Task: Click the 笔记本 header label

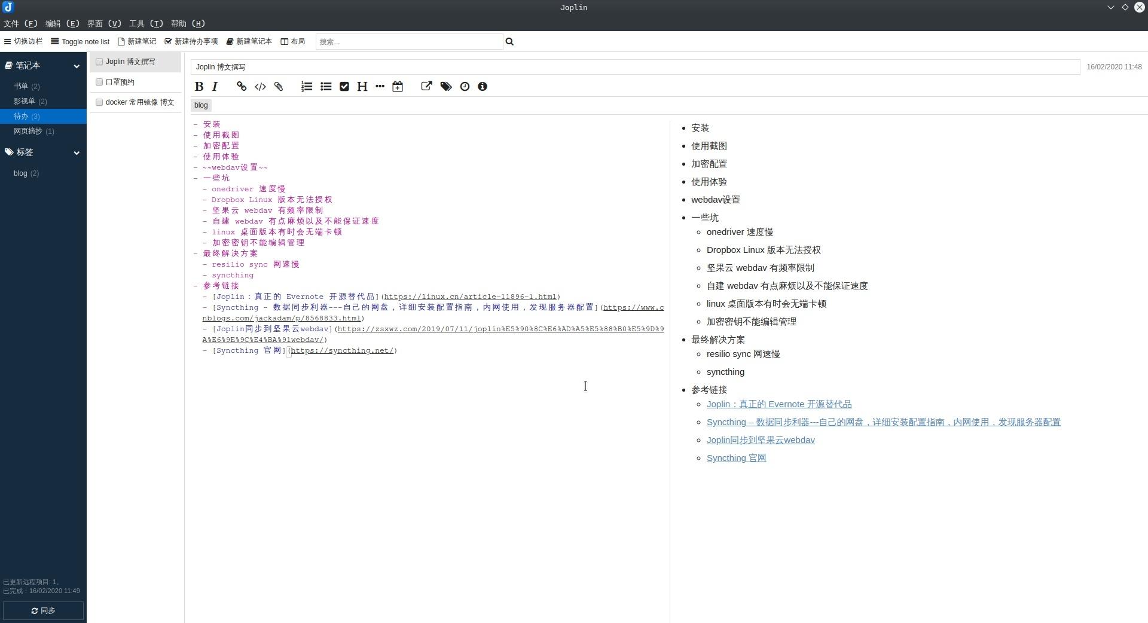Action: pyautogui.click(x=28, y=66)
